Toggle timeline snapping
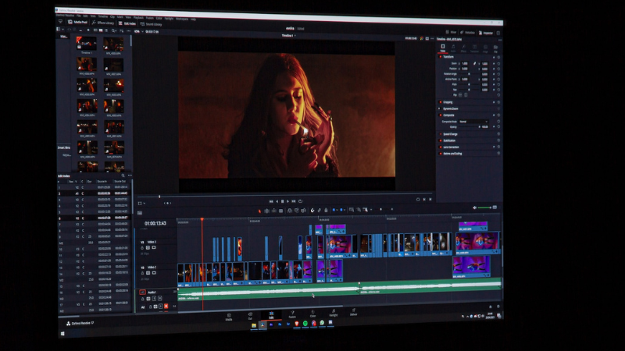This screenshot has height=351, width=625. tap(312, 210)
